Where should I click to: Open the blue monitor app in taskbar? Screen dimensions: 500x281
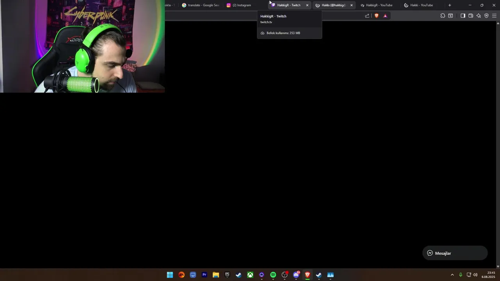point(193,275)
